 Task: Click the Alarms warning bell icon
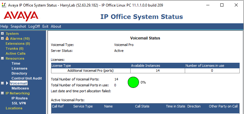(7, 39)
